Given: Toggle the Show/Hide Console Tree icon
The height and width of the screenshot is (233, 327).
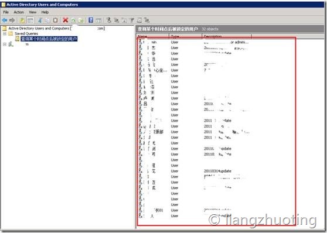Looking at the screenshot, I should [x=30, y=20].
